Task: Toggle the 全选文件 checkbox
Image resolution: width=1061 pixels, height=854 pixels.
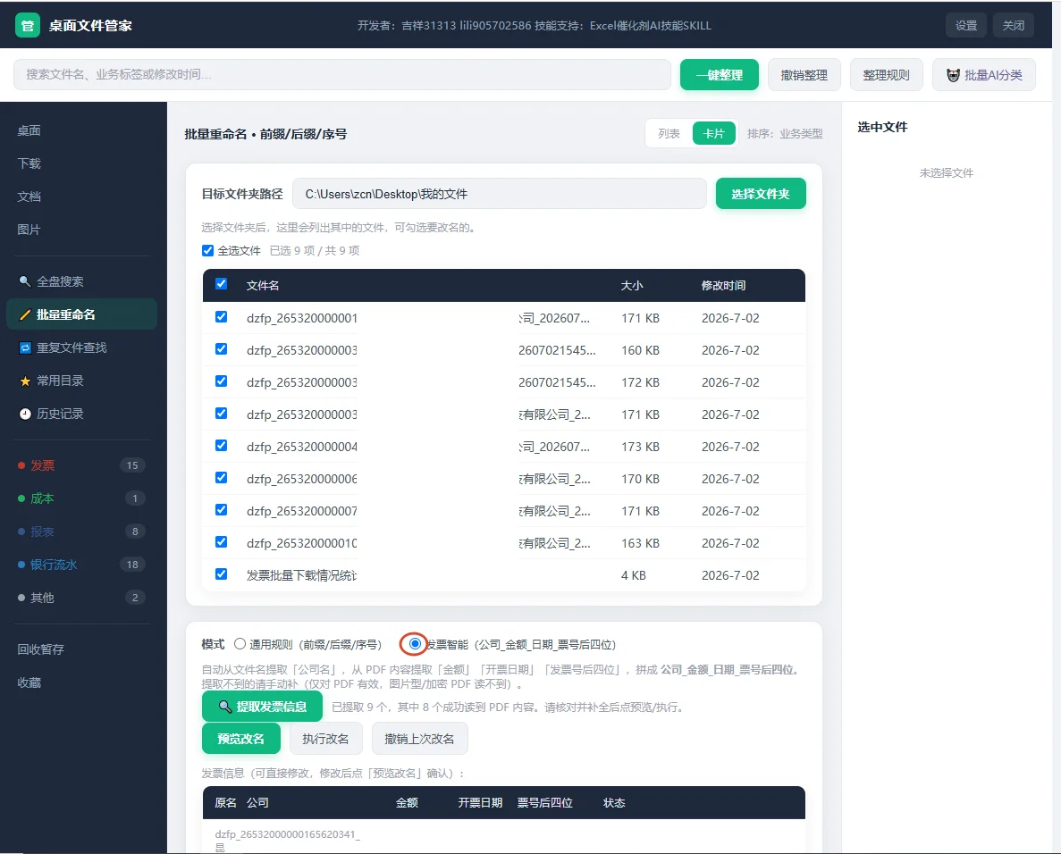Action: pos(207,251)
